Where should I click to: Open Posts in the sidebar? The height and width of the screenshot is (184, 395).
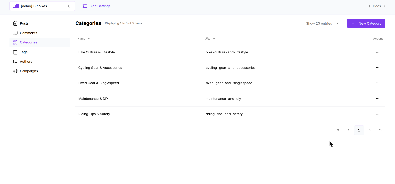pyautogui.click(x=40, y=23)
